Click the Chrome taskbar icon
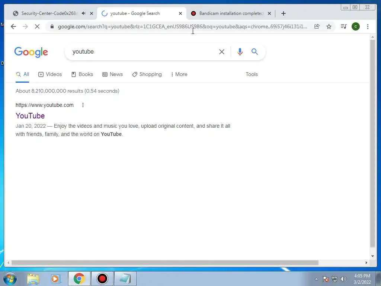Image resolution: width=381 pixels, height=286 pixels. (x=79, y=279)
